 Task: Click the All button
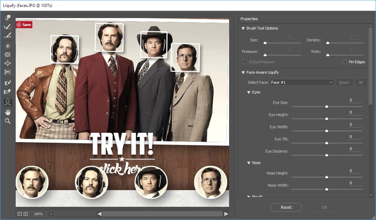click(361, 82)
